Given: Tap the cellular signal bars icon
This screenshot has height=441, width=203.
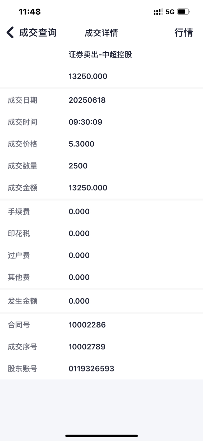Looking at the screenshot, I should coord(158,12).
